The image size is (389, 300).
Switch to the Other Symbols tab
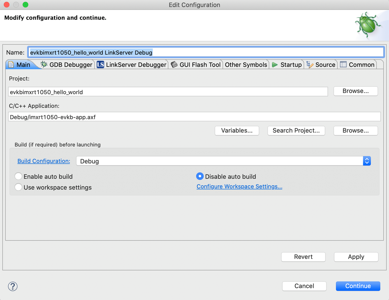click(246, 65)
